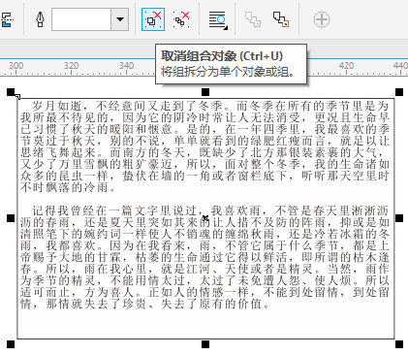Select the top-left selection handle
The height and width of the screenshot is (355, 408).
click(x=11, y=92)
